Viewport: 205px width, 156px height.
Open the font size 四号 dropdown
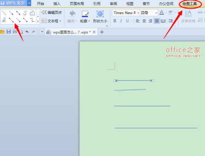[156, 13]
